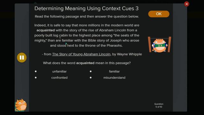Screen dimensions: 204x115
Task: Click the 'misunderstand' answer label
Action: tap(114, 78)
